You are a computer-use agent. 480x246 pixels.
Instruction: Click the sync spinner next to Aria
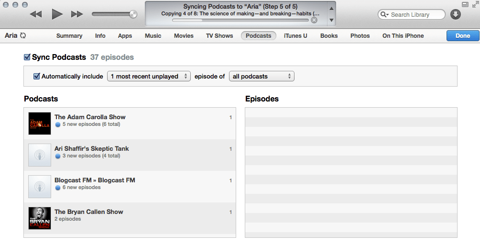pos(23,35)
